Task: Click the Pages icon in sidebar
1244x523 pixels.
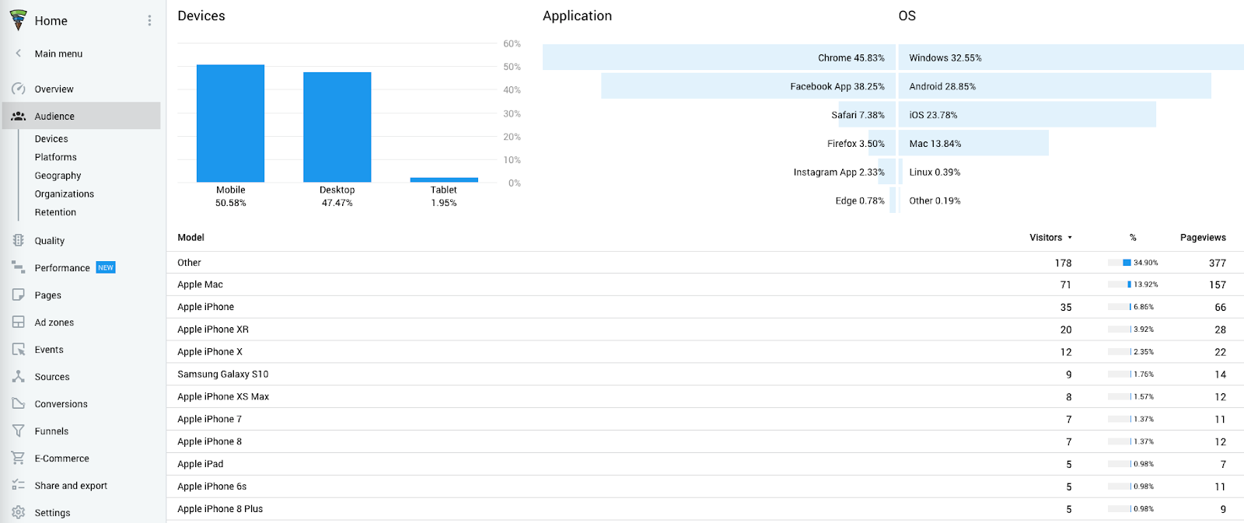Action: click(18, 295)
